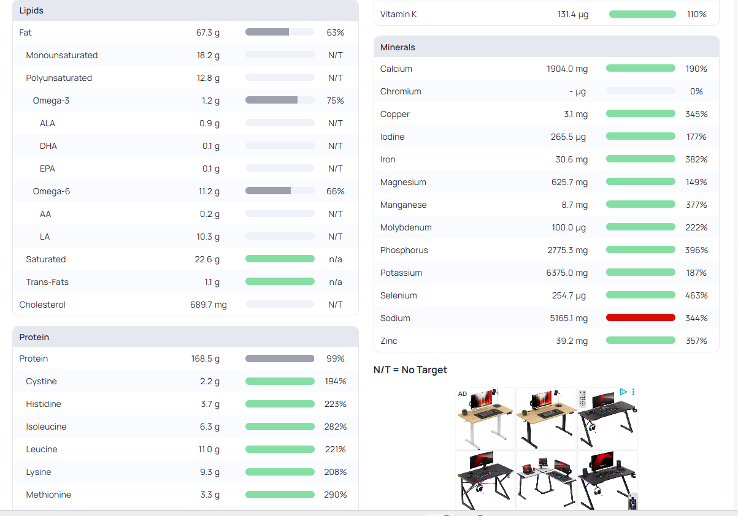Screen dimensions: 738x516
Task: Click the red Sodium progress bar
Action: pos(640,317)
